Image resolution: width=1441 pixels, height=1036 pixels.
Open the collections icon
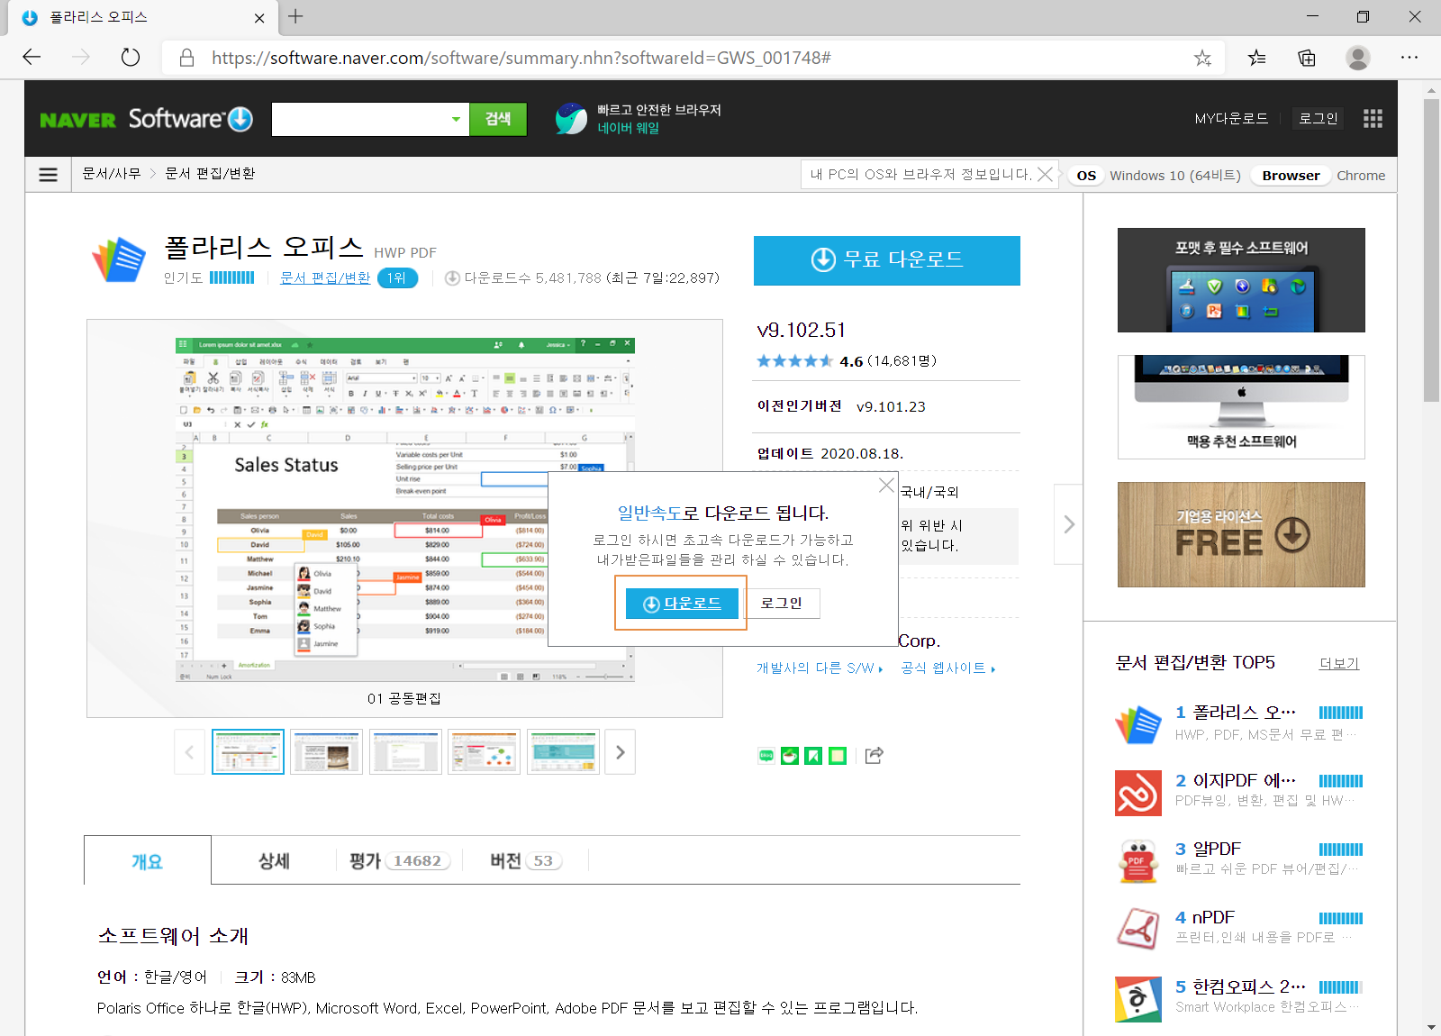pyautogui.click(x=1307, y=58)
